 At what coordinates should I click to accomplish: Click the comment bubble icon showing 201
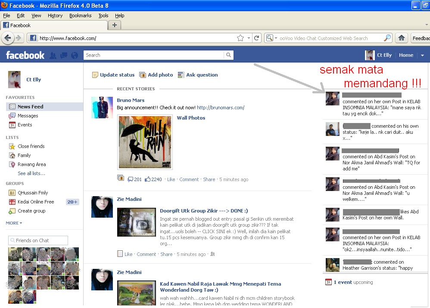(130, 179)
